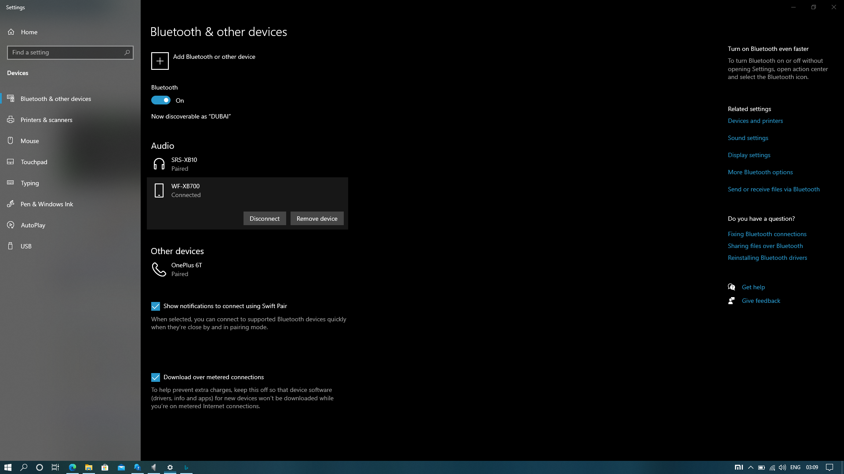Open Pen & Windows Ink page
844x474 pixels.
click(x=70, y=204)
